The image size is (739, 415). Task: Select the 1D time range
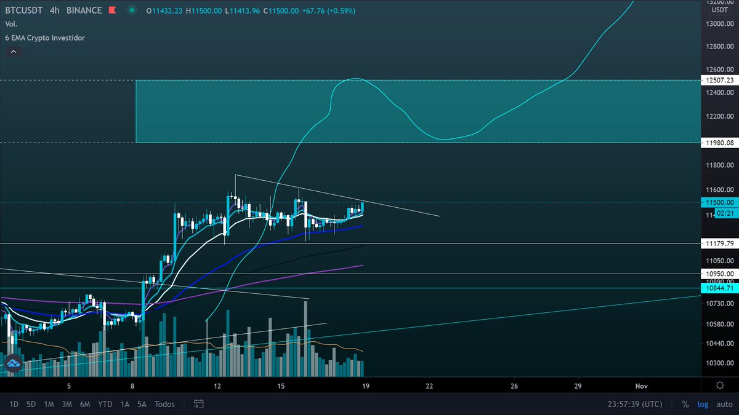pos(14,405)
